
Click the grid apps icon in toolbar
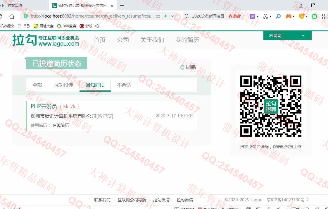click(325, 16)
